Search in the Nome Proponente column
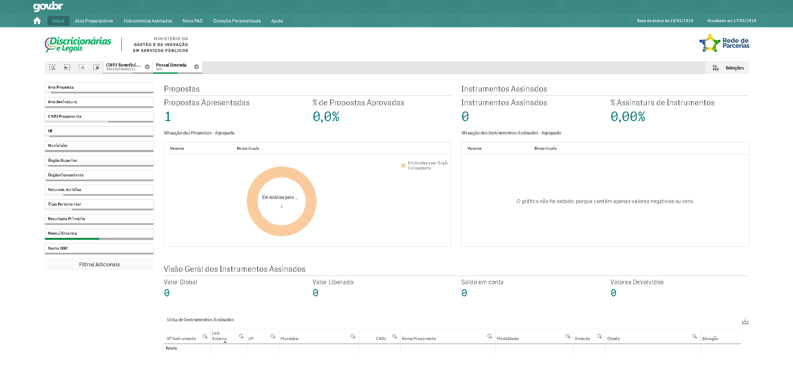 [x=490, y=336]
